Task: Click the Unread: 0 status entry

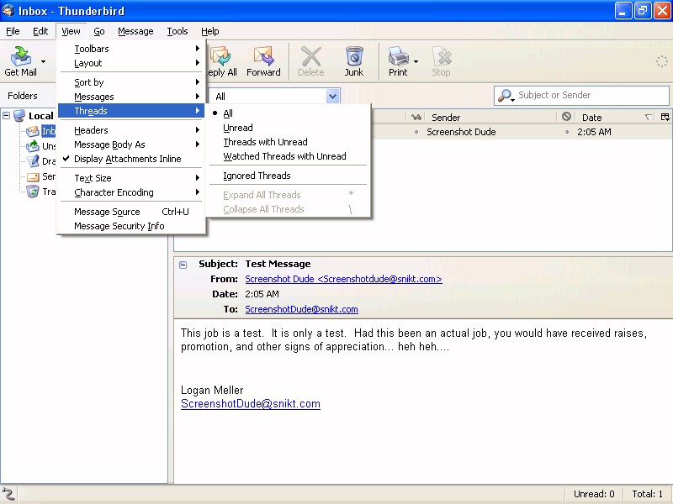Action: point(594,494)
